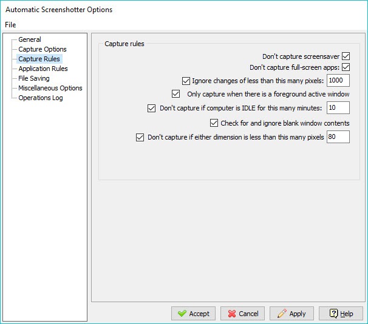The height and width of the screenshot is (324, 368).
Task: Show the Operations Log page
Action: tap(41, 98)
